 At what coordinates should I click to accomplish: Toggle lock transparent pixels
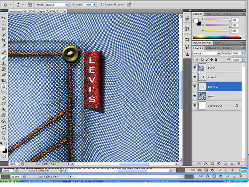pos(203,59)
